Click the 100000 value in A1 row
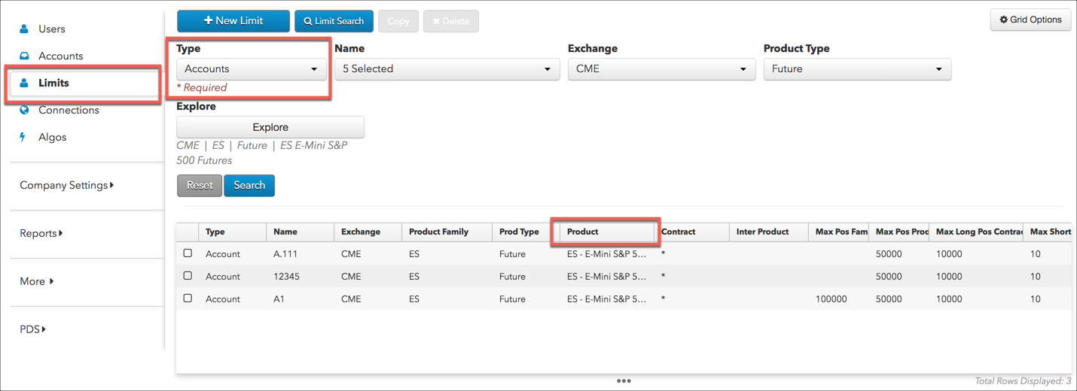Screen dimensions: 1077x391 click(x=831, y=299)
